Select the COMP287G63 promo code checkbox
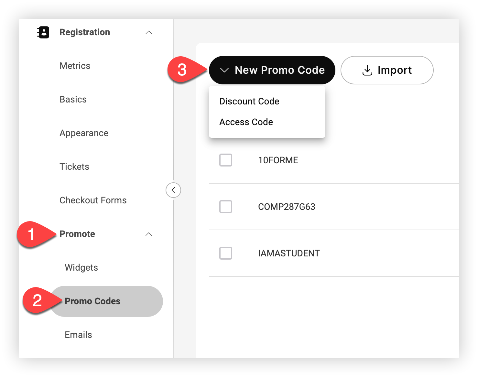The width and height of the screenshot is (478, 377). (226, 207)
